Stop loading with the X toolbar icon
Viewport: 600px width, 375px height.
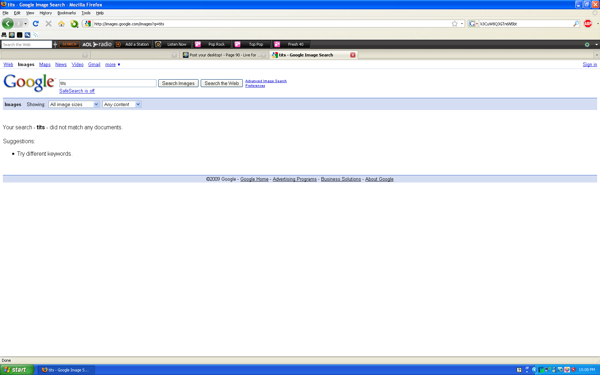click(49, 24)
